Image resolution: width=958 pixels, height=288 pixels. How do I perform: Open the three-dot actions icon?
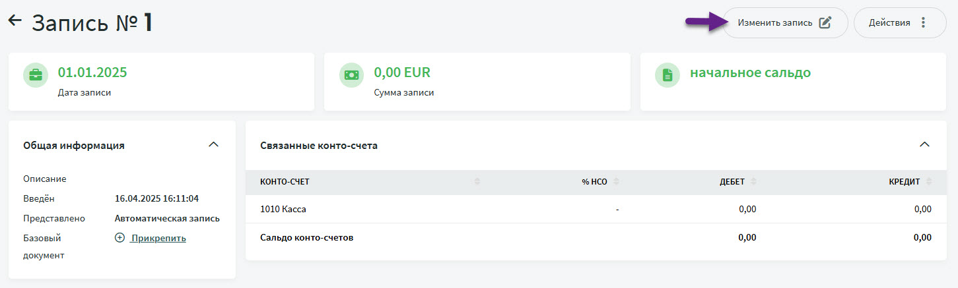click(923, 23)
